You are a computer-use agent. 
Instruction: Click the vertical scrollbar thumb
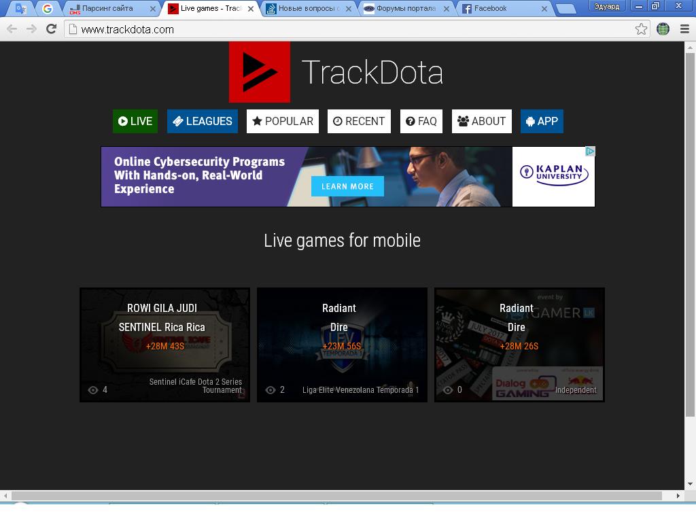tap(690, 234)
